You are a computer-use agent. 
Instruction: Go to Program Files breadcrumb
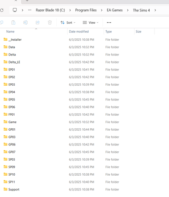tap(86, 10)
